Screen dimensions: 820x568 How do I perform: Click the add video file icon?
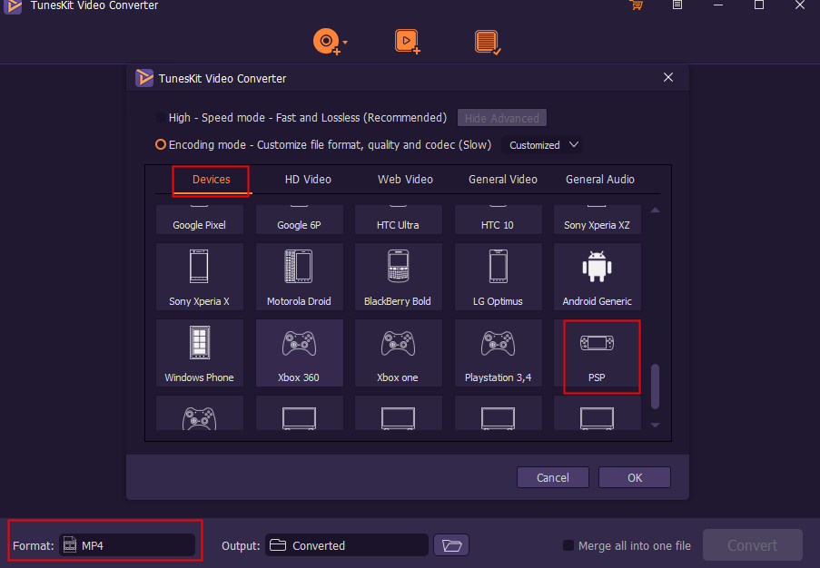(408, 41)
